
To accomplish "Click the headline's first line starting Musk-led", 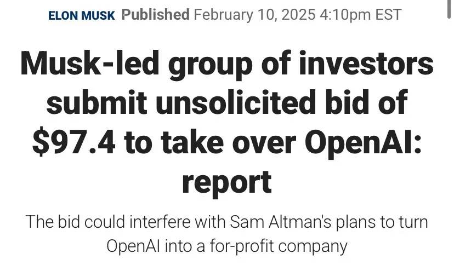I will point(227,64).
